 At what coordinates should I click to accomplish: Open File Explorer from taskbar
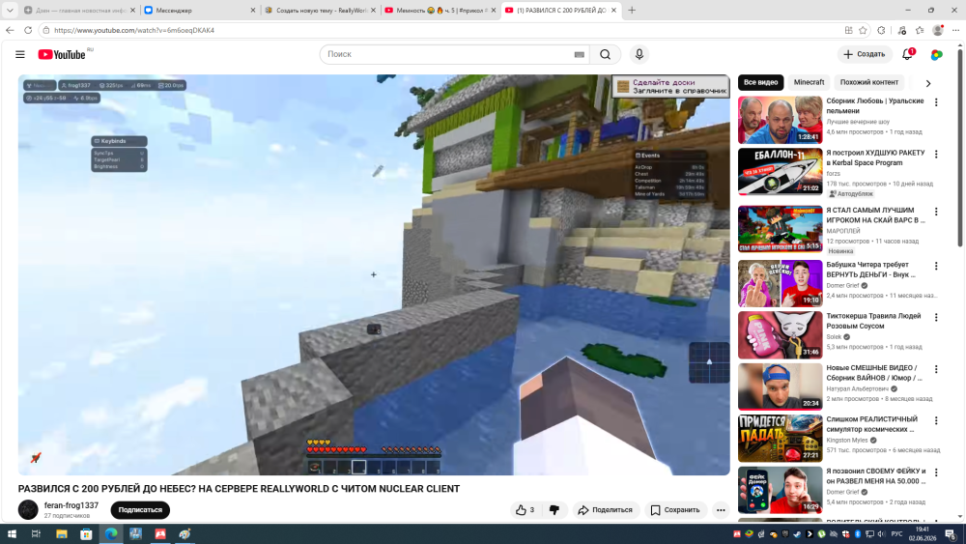62,534
